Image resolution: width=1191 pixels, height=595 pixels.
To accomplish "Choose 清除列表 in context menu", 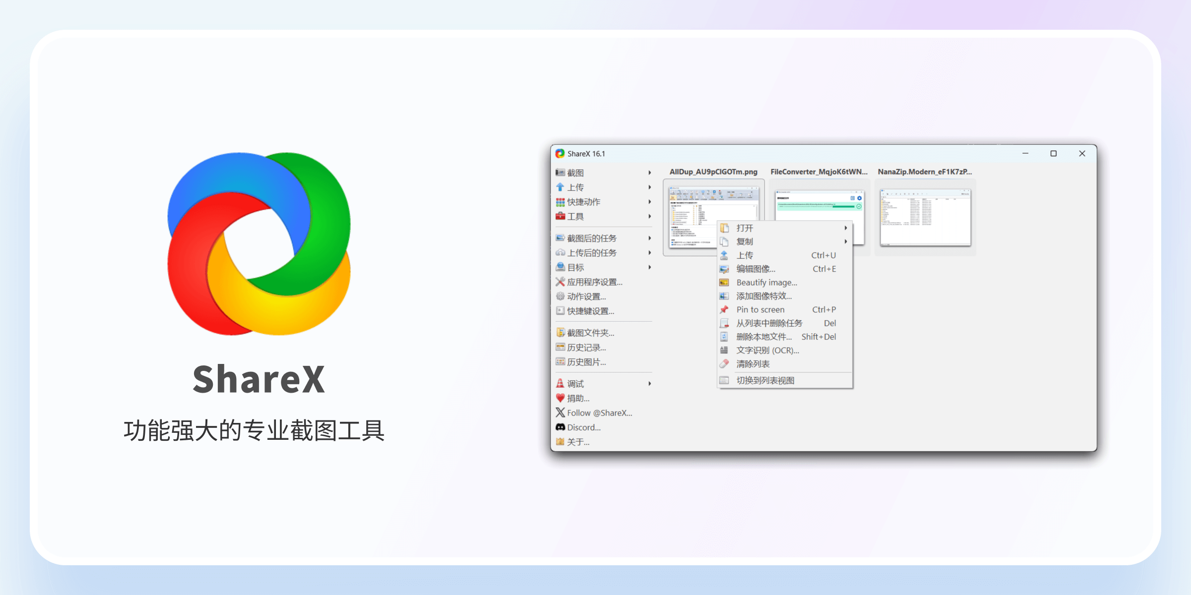I will 785,364.
